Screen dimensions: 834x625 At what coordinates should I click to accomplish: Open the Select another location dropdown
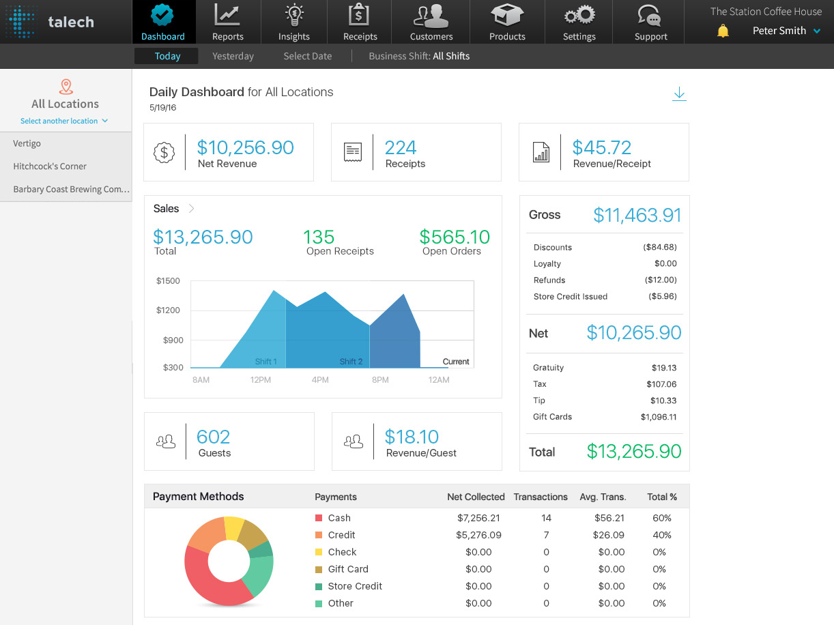64,121
